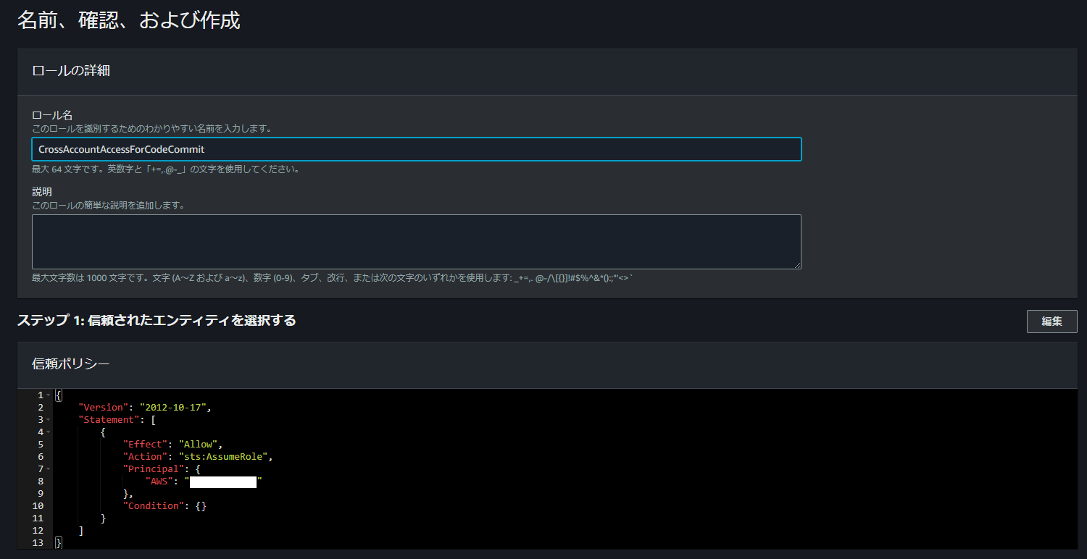Image resolution: width=1087 pixels, height=559 pixels.
Task: Open the step 1 trust entity editor via 編集
Action: [x=1051, y=321]
